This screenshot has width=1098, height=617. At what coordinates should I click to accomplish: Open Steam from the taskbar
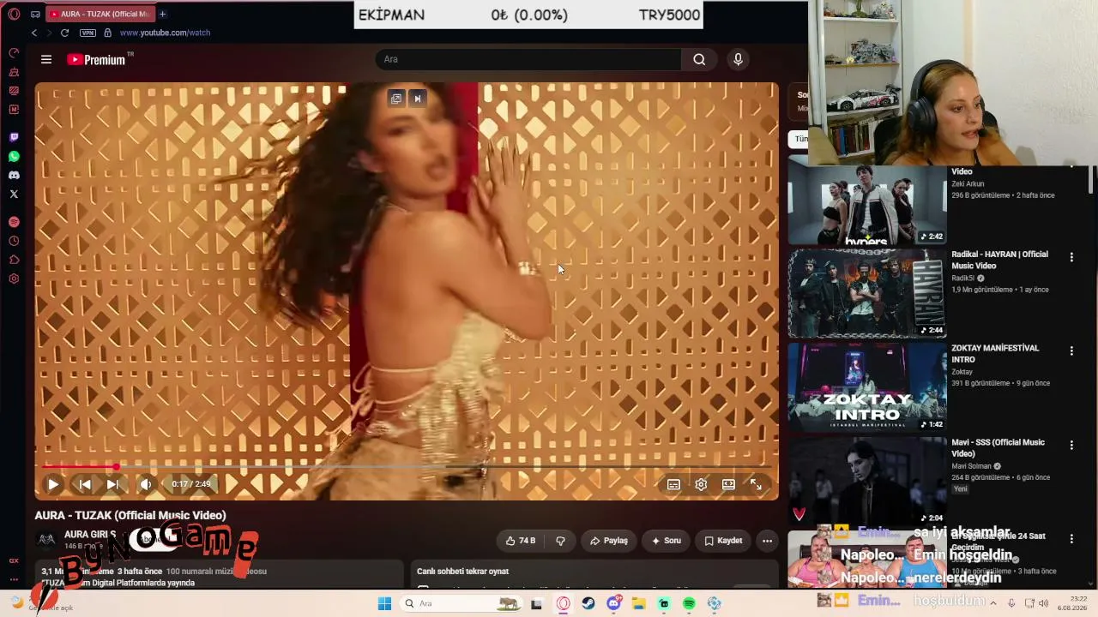coord(588,603)
